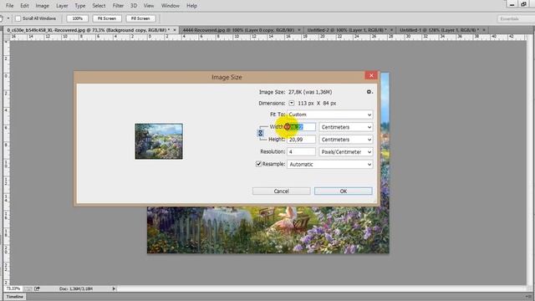Close the Untitled-2 tab
The width and height of the screenshot is (535, 301).
tap(391, 30)
